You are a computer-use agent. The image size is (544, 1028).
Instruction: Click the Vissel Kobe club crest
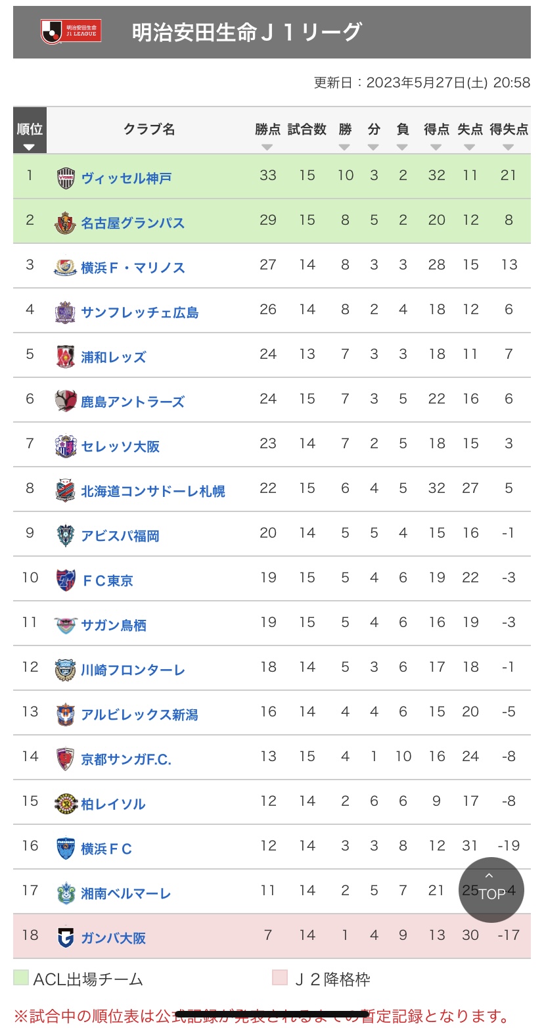(66, 178)
